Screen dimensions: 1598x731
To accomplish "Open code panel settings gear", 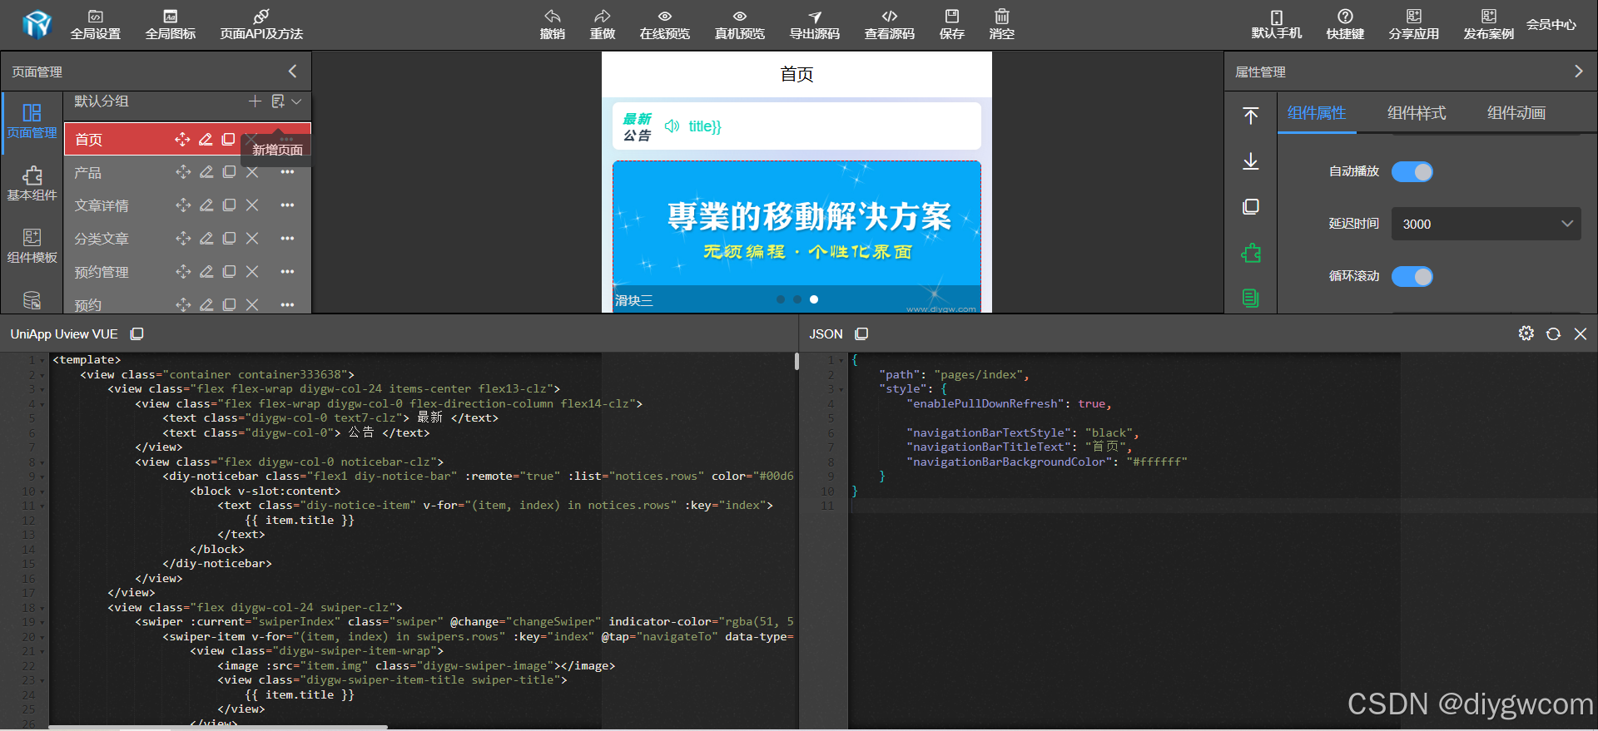I will coord(1526,333).
